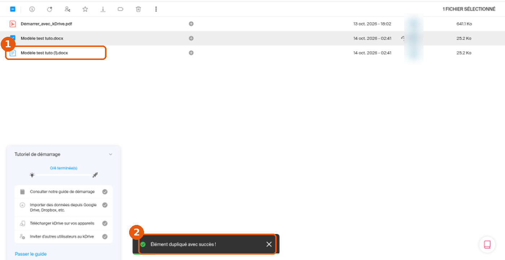The width and height of the screenshot is (505, 260).
Task: Click the circular arrow icon with sparkle in toolbar
Action: point(49,9)
